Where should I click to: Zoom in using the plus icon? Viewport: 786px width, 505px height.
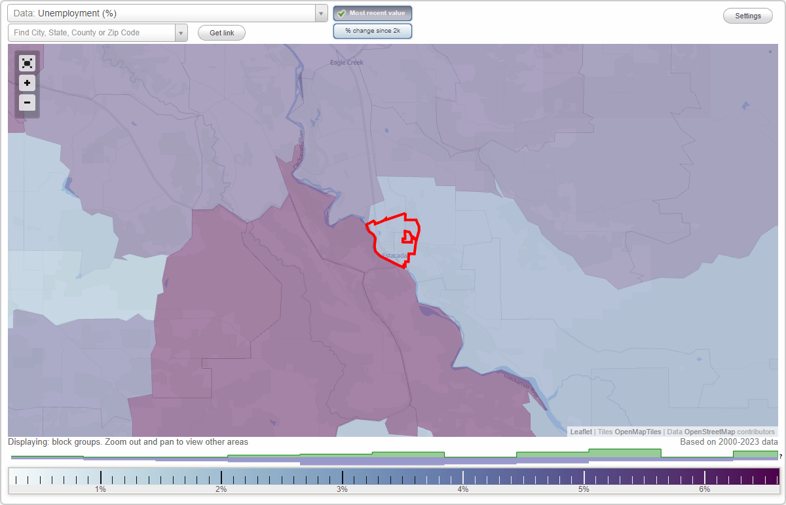tap(27, 83)
